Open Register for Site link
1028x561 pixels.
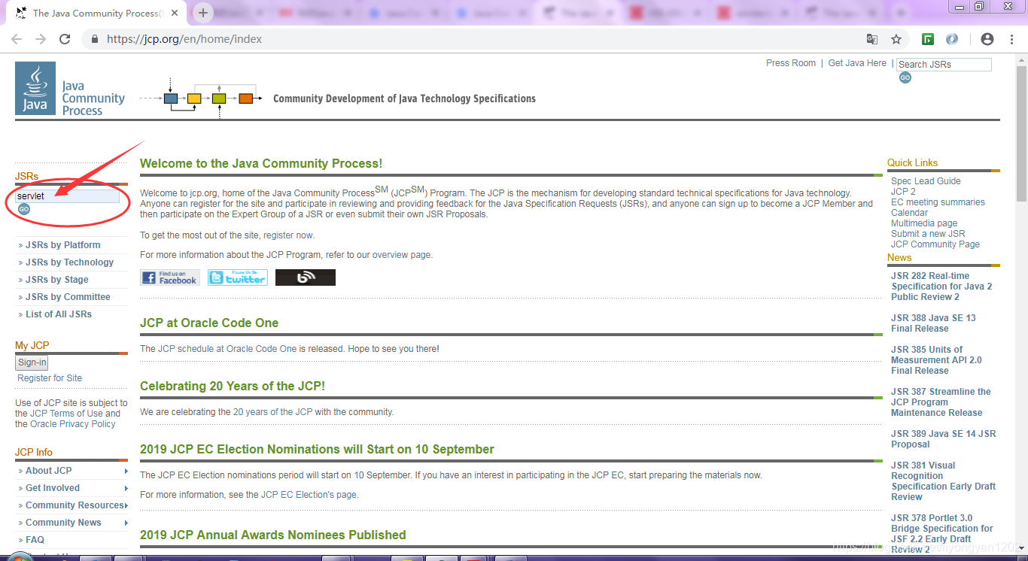(50, 378)
